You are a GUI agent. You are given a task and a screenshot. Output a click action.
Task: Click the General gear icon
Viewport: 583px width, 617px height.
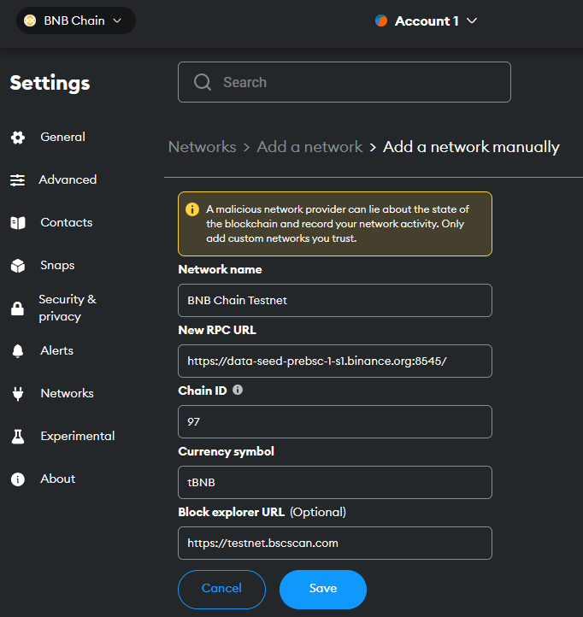click(17, 138)
